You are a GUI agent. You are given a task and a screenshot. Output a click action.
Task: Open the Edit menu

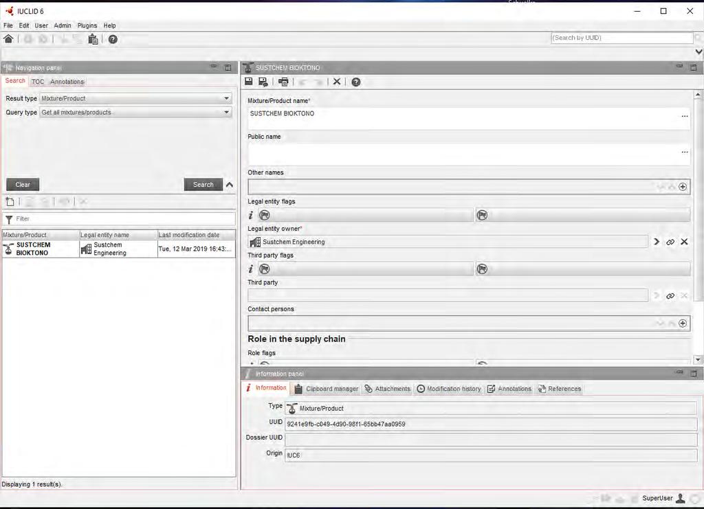pyautogui.click(x=24, y=25)
